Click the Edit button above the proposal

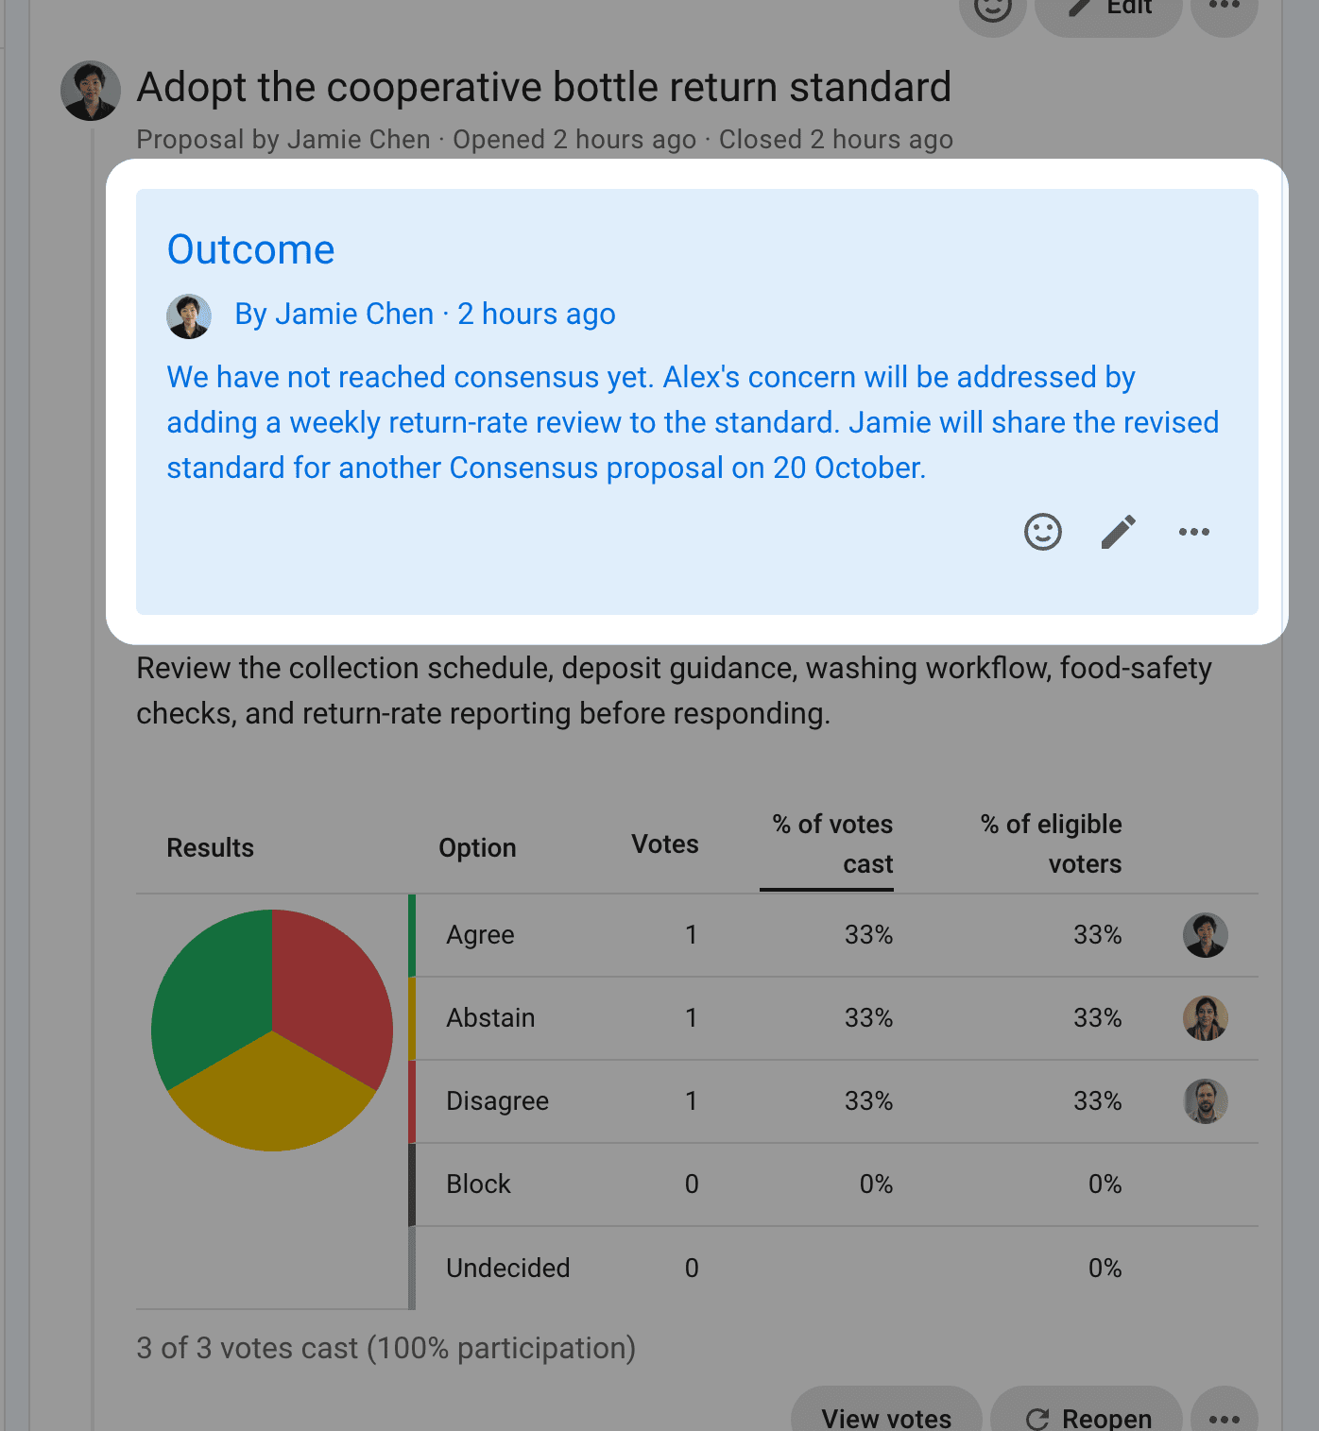tap(1109, 9)
